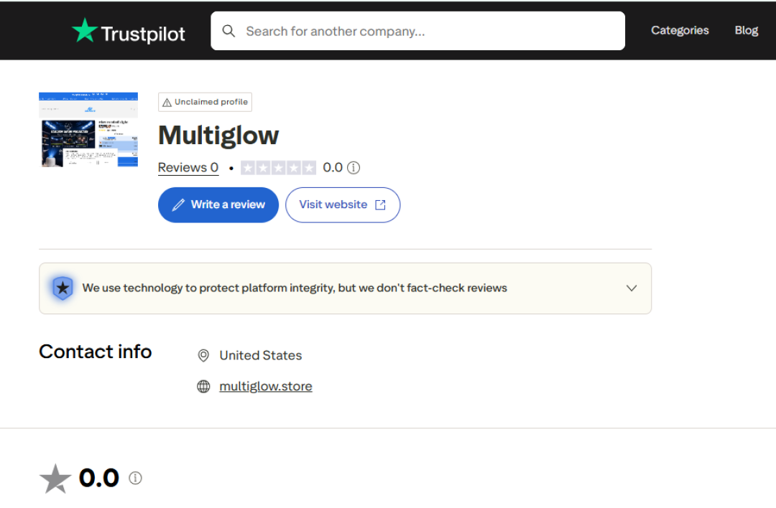Click the empty five-star rating bar

coord(278,168)
